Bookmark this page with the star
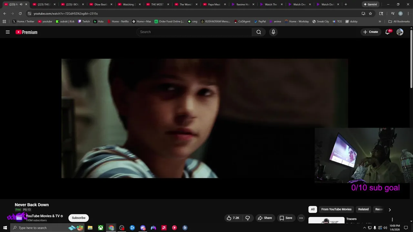Screen dimensions: 413x232 pos(370,14)
